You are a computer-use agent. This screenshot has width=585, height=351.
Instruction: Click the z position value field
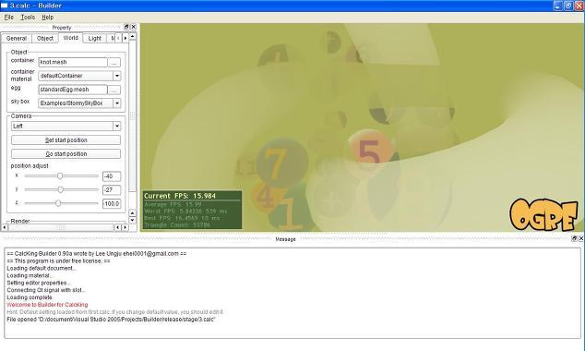[x=112, y=203]
